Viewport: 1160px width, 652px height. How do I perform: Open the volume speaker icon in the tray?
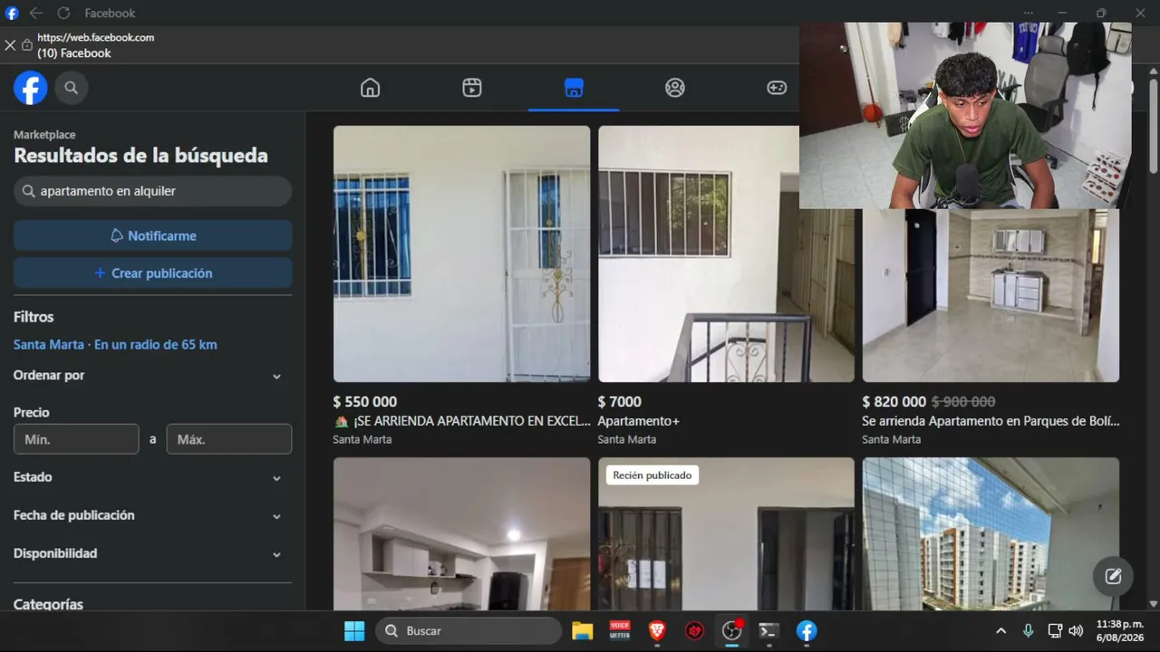pyautogui.click(x=1076, y=631)
